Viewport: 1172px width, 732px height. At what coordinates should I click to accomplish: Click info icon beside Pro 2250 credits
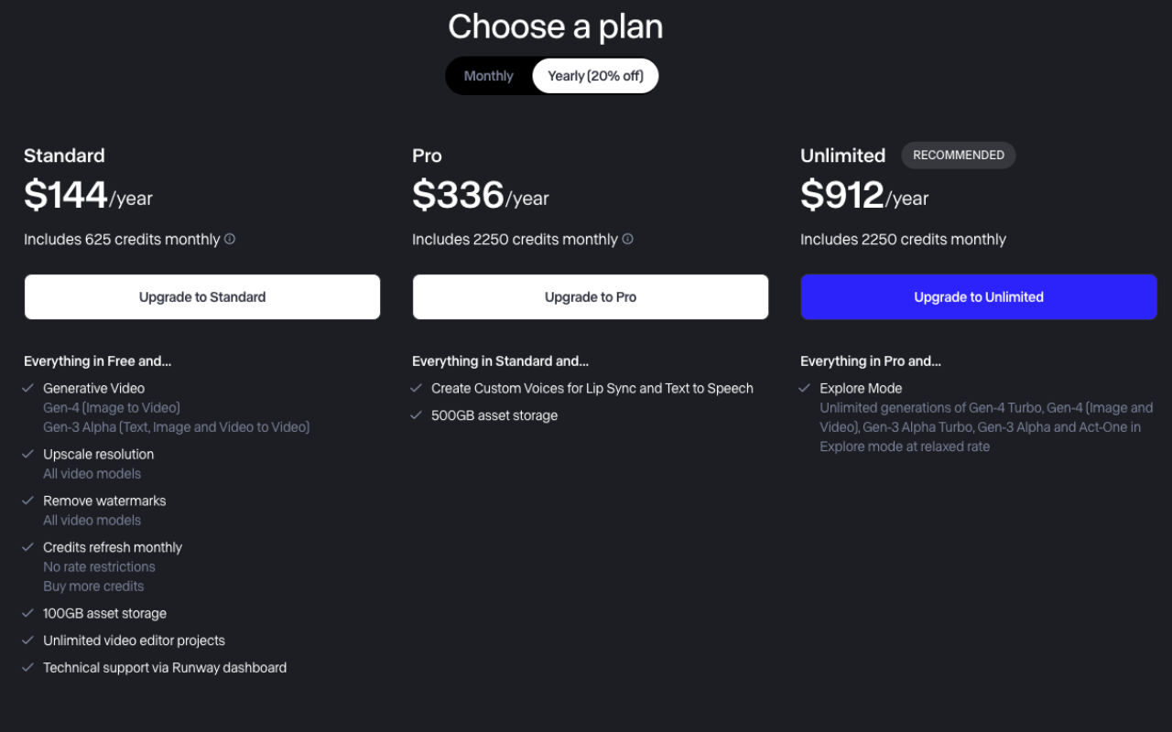click(x=627, y=239)
